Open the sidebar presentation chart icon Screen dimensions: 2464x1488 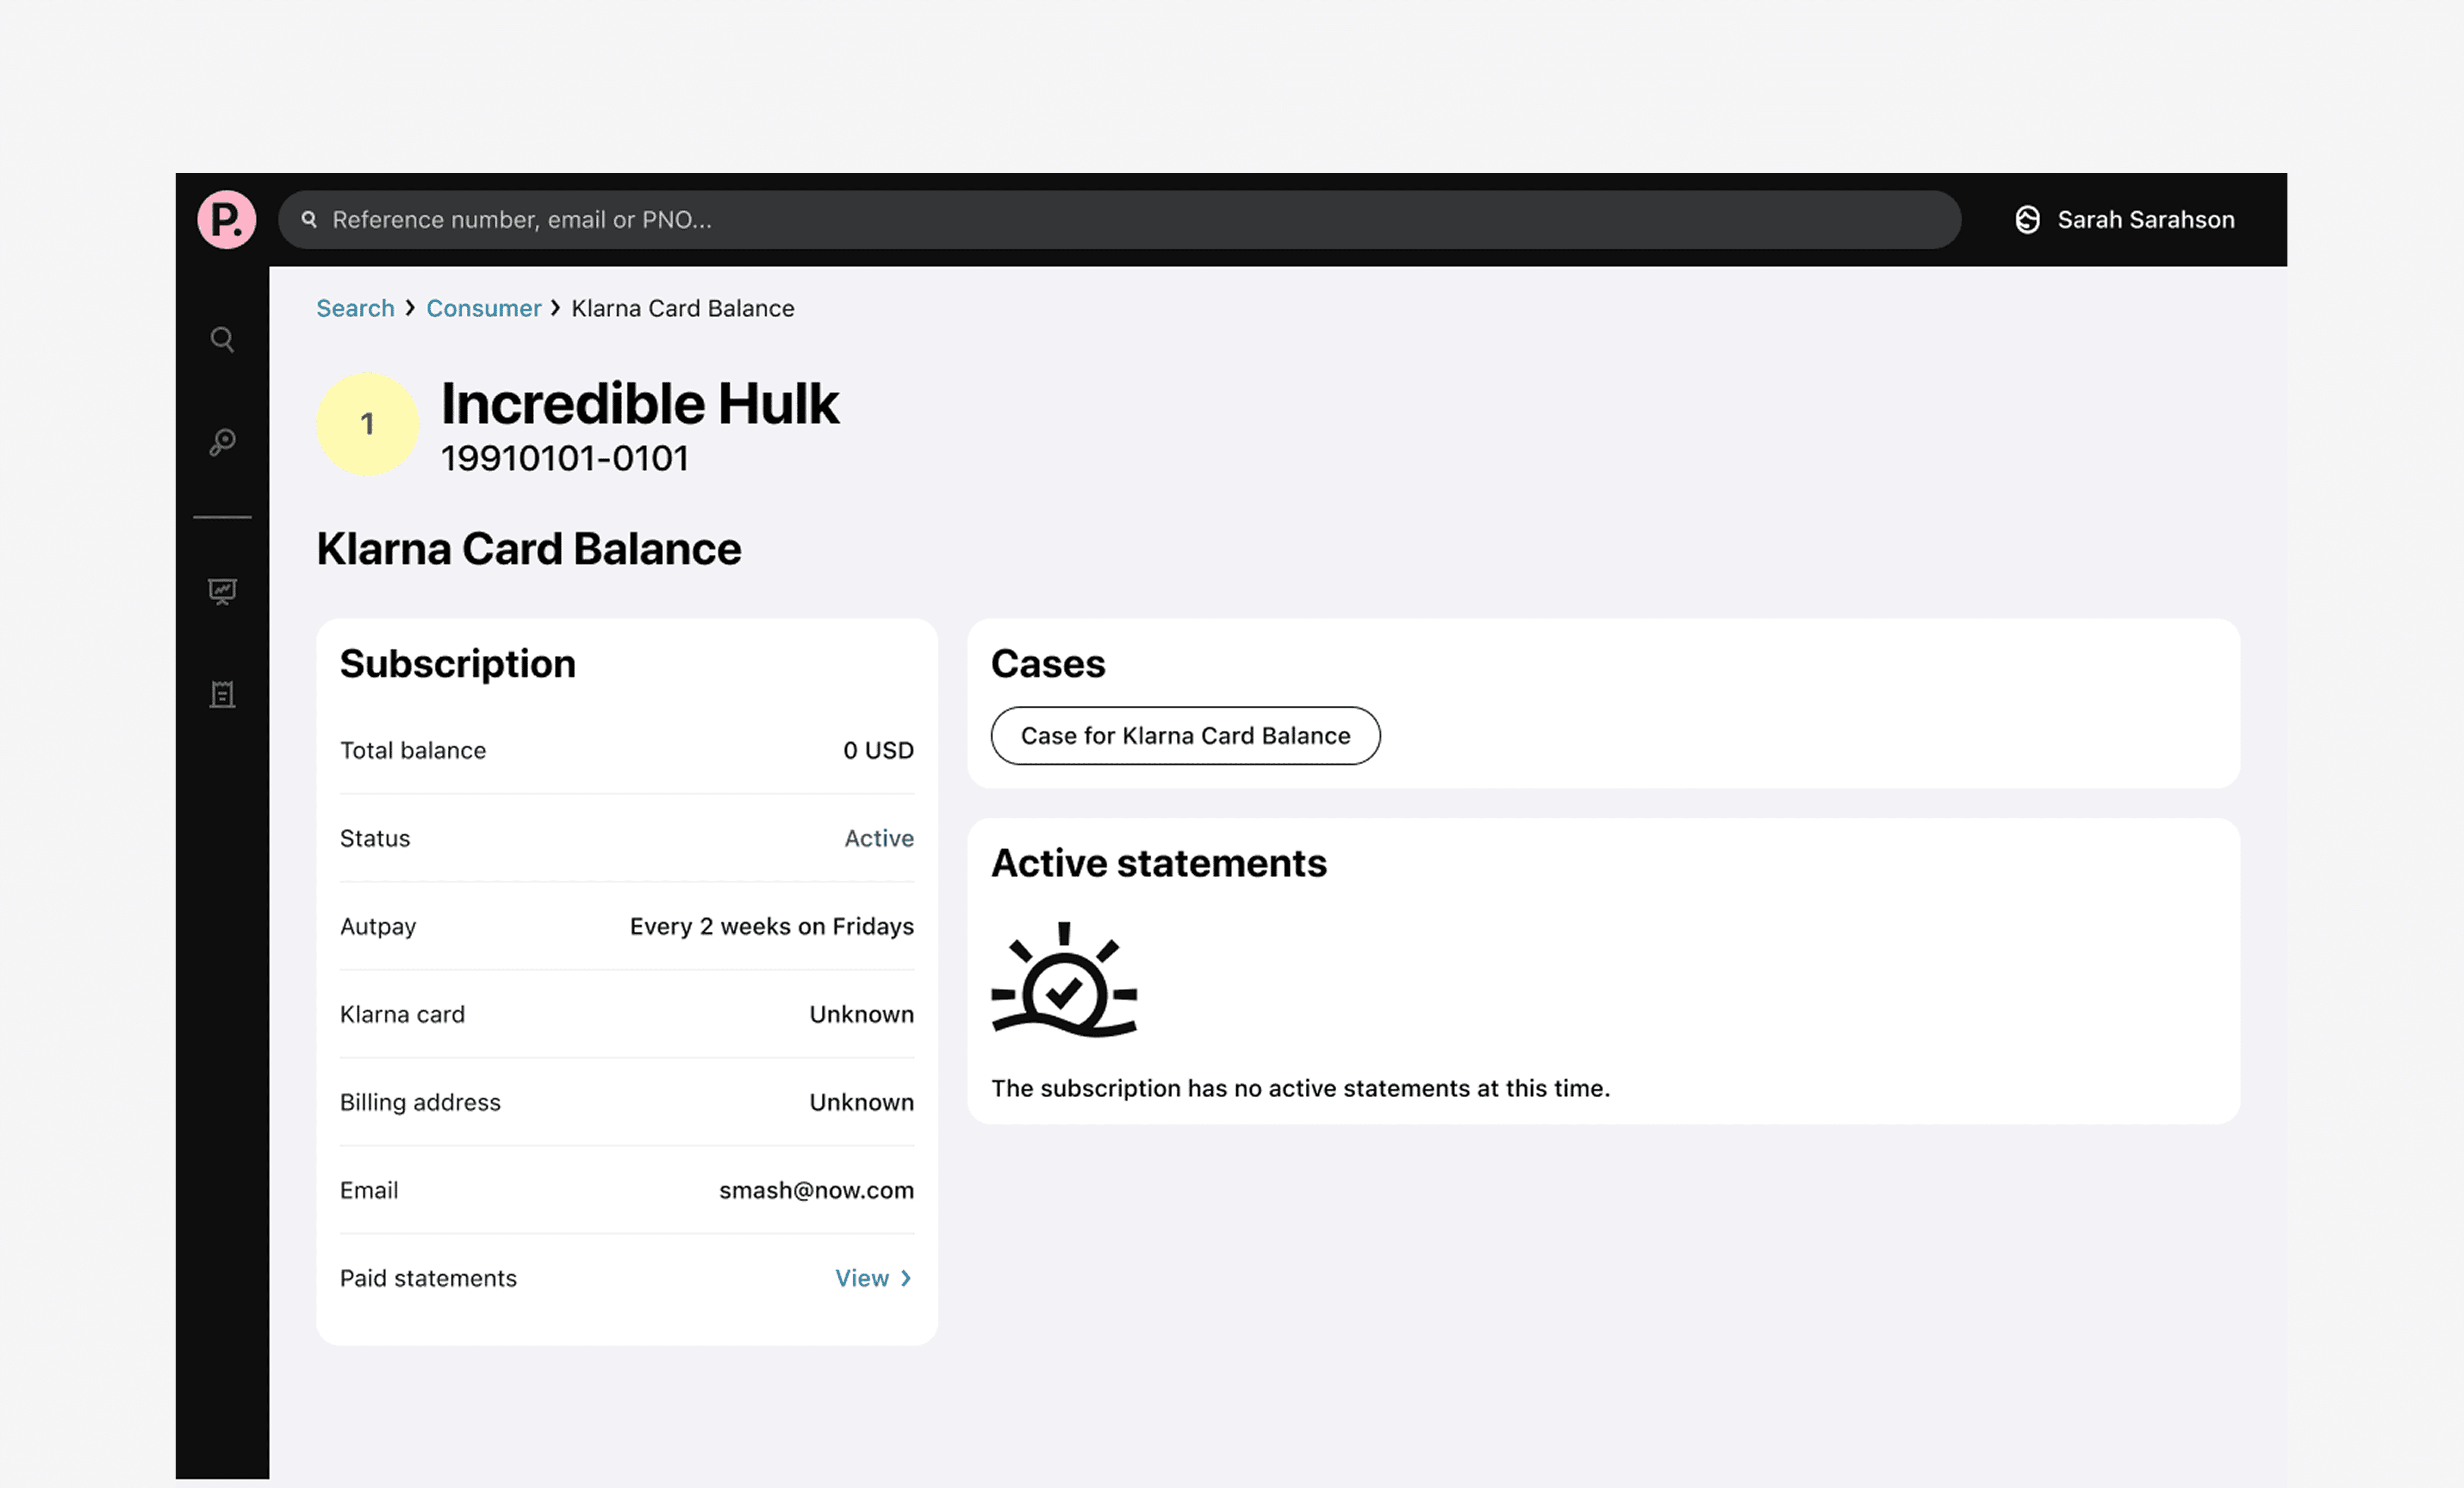pos(222,592)
